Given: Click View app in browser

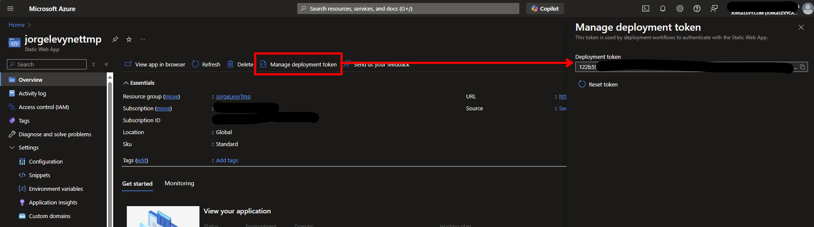Looking at the screenshot, I should pyautogui.click(x=155, y=64).
